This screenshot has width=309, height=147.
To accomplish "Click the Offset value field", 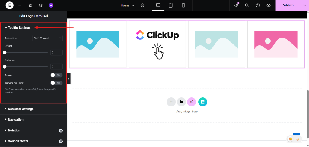I will [56, 52].
